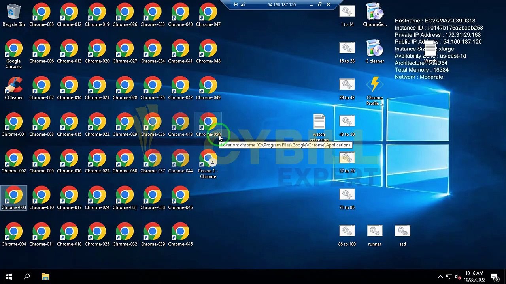This screenshot has width=506, height=284.
Task: Select the Person 1 - Chrome shortcut
Action: point(208,165)
